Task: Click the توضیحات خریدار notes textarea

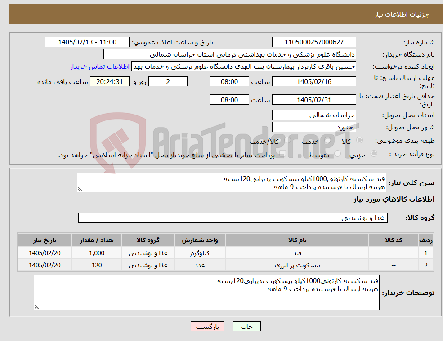Action: (x=206, y=293)
